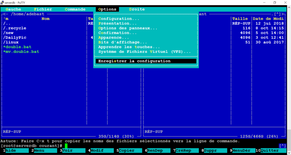
Task: Select right panel row dated 8 oct 14:15
Action: [x=214, y=28]
